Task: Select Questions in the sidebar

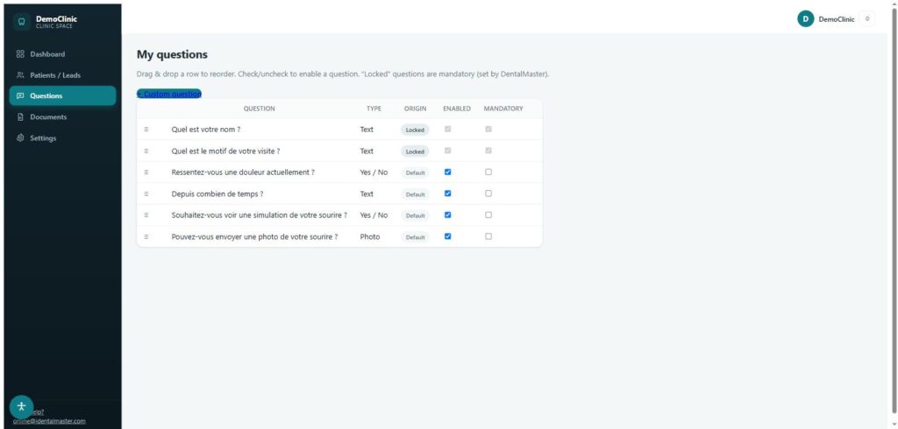Action: [x=62, y=95]
